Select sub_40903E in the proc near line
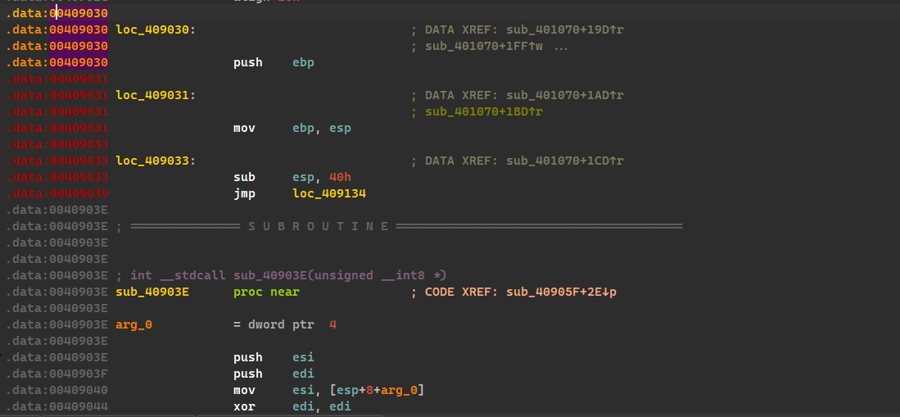The image size is (900, 417). 152,292
